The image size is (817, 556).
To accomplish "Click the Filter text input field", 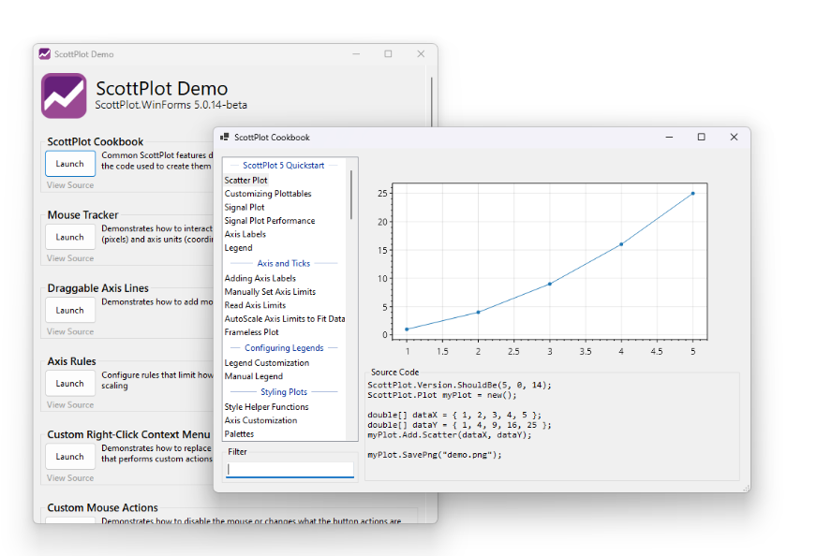I will click(290, 469).
